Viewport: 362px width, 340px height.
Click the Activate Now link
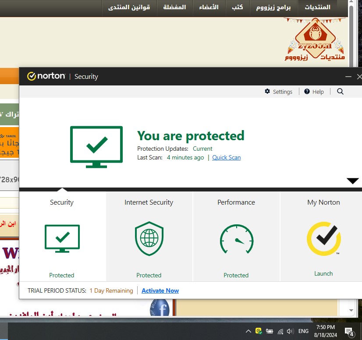160,290
